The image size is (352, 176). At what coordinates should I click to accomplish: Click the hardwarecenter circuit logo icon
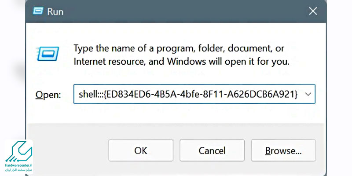pyautogui.click(x=18, y=152)
